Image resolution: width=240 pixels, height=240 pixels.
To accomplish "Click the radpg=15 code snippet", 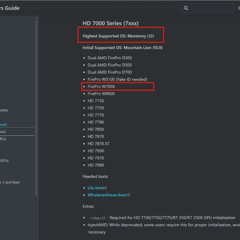I will (97, 218).
